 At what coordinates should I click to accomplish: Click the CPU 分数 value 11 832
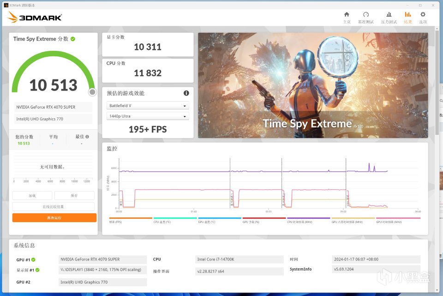[148, 73]
